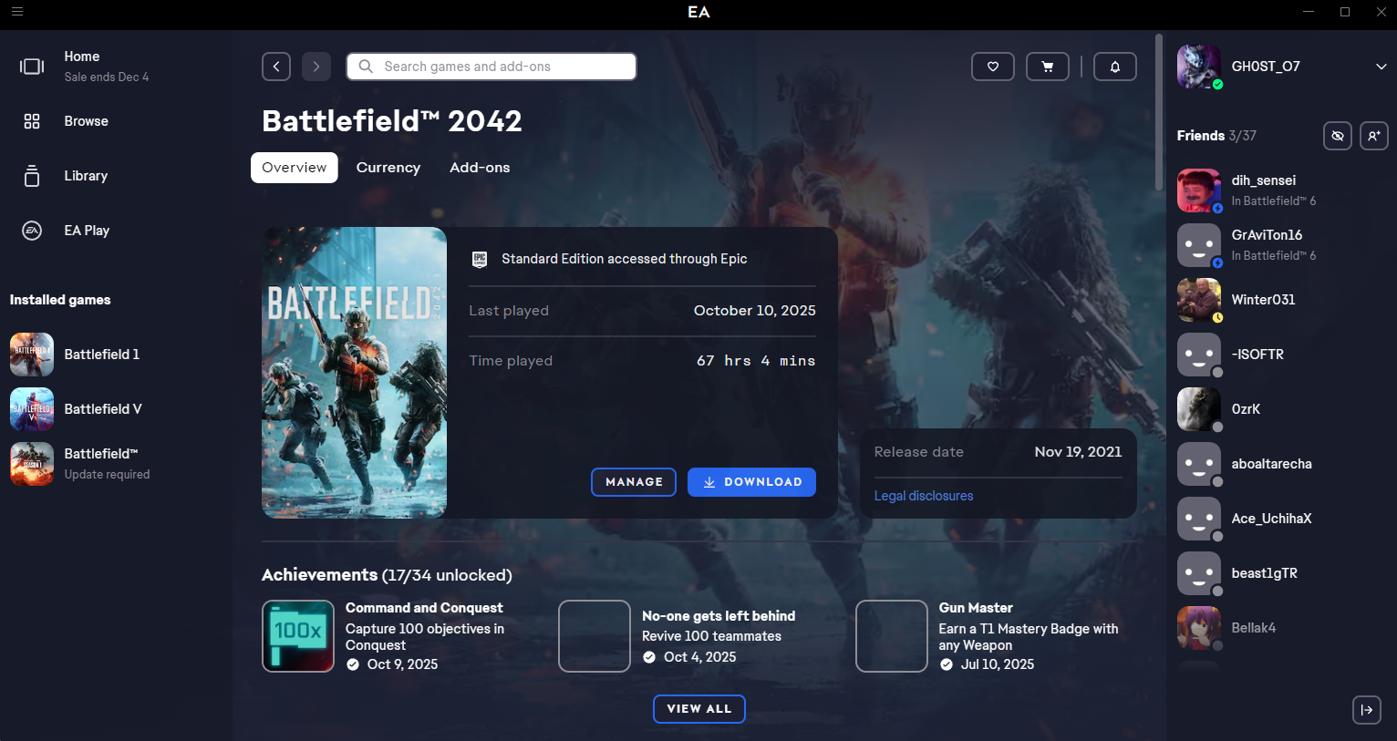Open OzrK friend entry
This screenshot has height=741, width=1397.
[1282, 409]
